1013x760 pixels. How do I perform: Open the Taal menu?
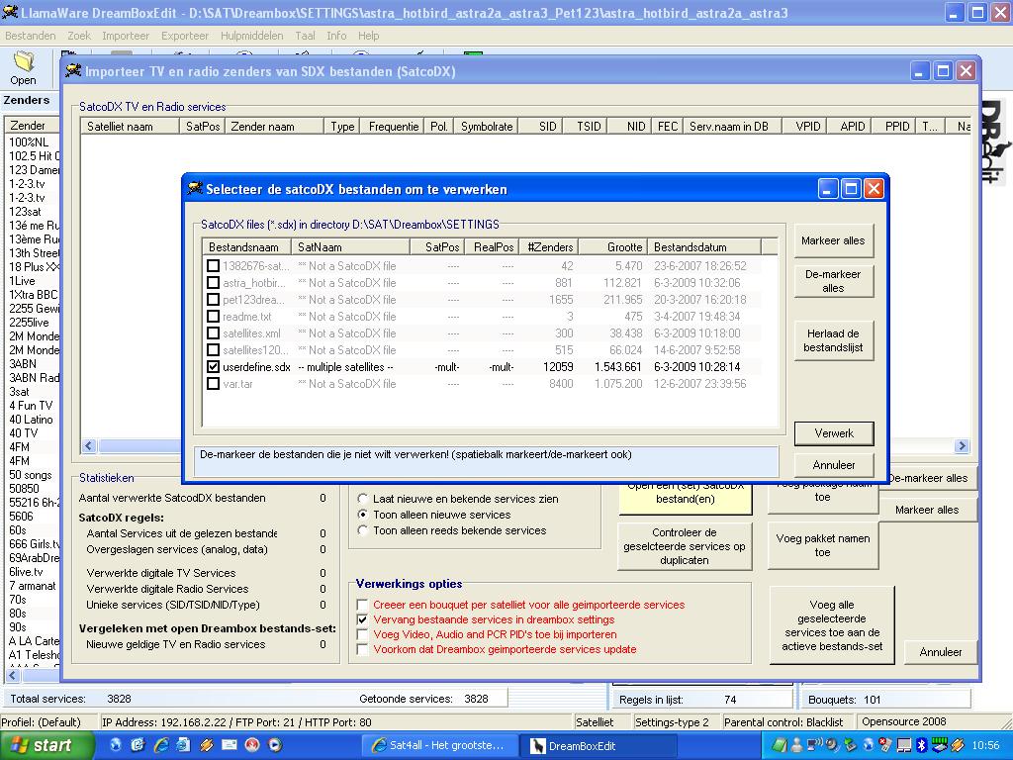(305, 36)
